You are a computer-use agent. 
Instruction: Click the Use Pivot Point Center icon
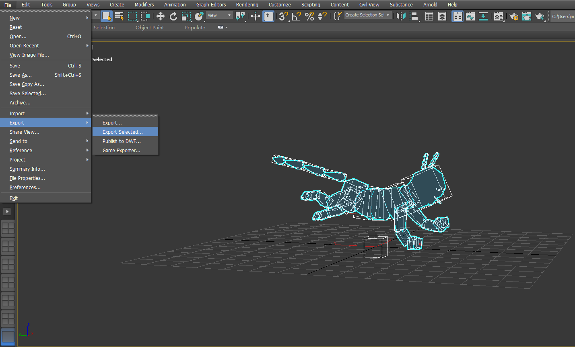coord(240,16)
